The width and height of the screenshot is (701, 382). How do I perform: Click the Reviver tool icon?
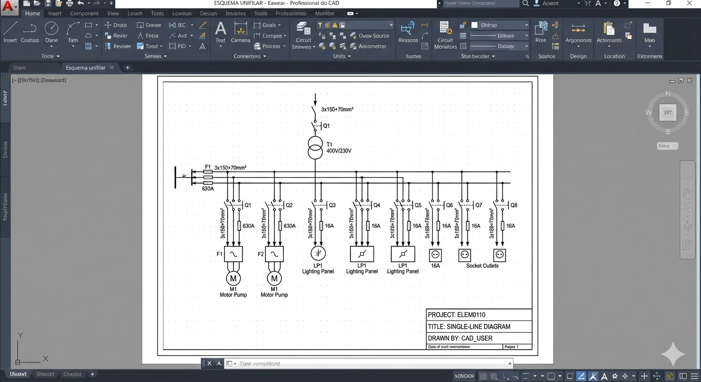[117, 46]
